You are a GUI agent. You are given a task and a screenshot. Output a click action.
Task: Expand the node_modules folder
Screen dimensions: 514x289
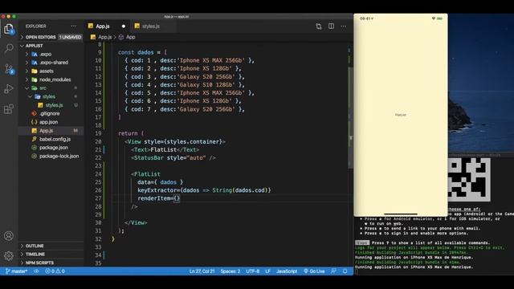pos(55,79)
